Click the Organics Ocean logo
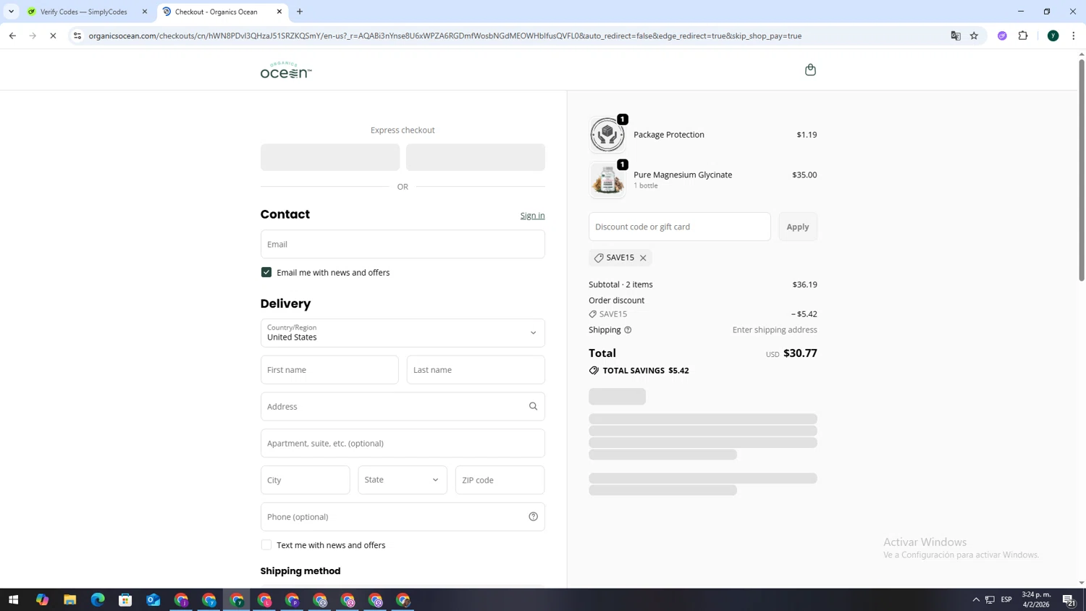1086x611 pixels. click(x=286, y=70)
